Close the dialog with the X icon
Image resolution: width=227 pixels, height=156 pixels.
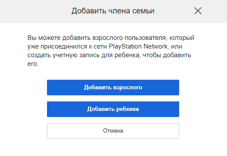click(x=198, y=11)
